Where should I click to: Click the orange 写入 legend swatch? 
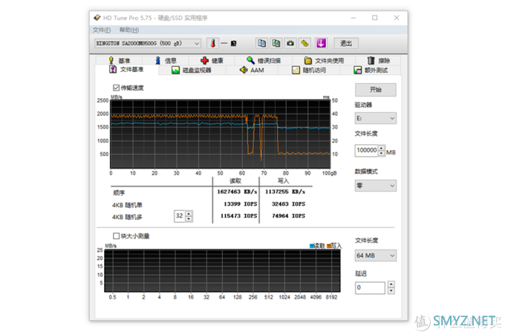(329, 246)
